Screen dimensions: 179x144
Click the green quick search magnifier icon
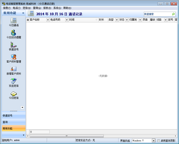point(173,14)
